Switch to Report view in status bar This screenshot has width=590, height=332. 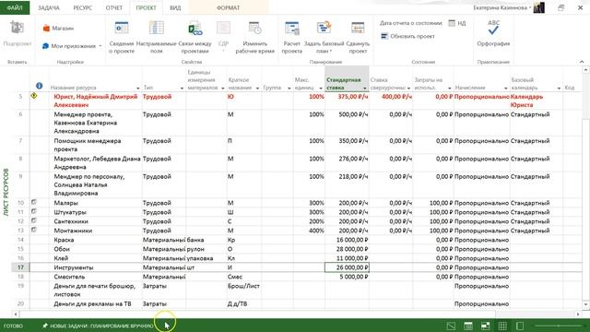[520, 326]
